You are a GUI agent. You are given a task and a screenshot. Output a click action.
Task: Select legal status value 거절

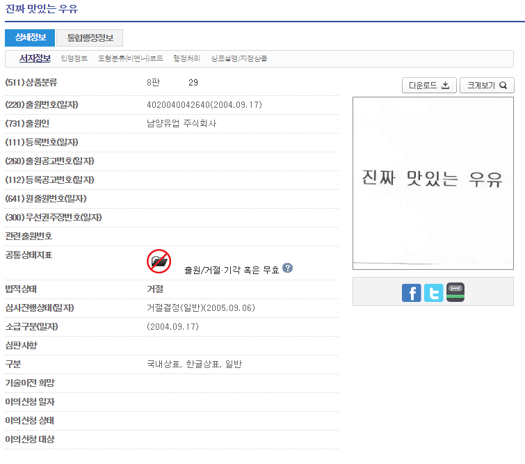click(x=155, y=289)
